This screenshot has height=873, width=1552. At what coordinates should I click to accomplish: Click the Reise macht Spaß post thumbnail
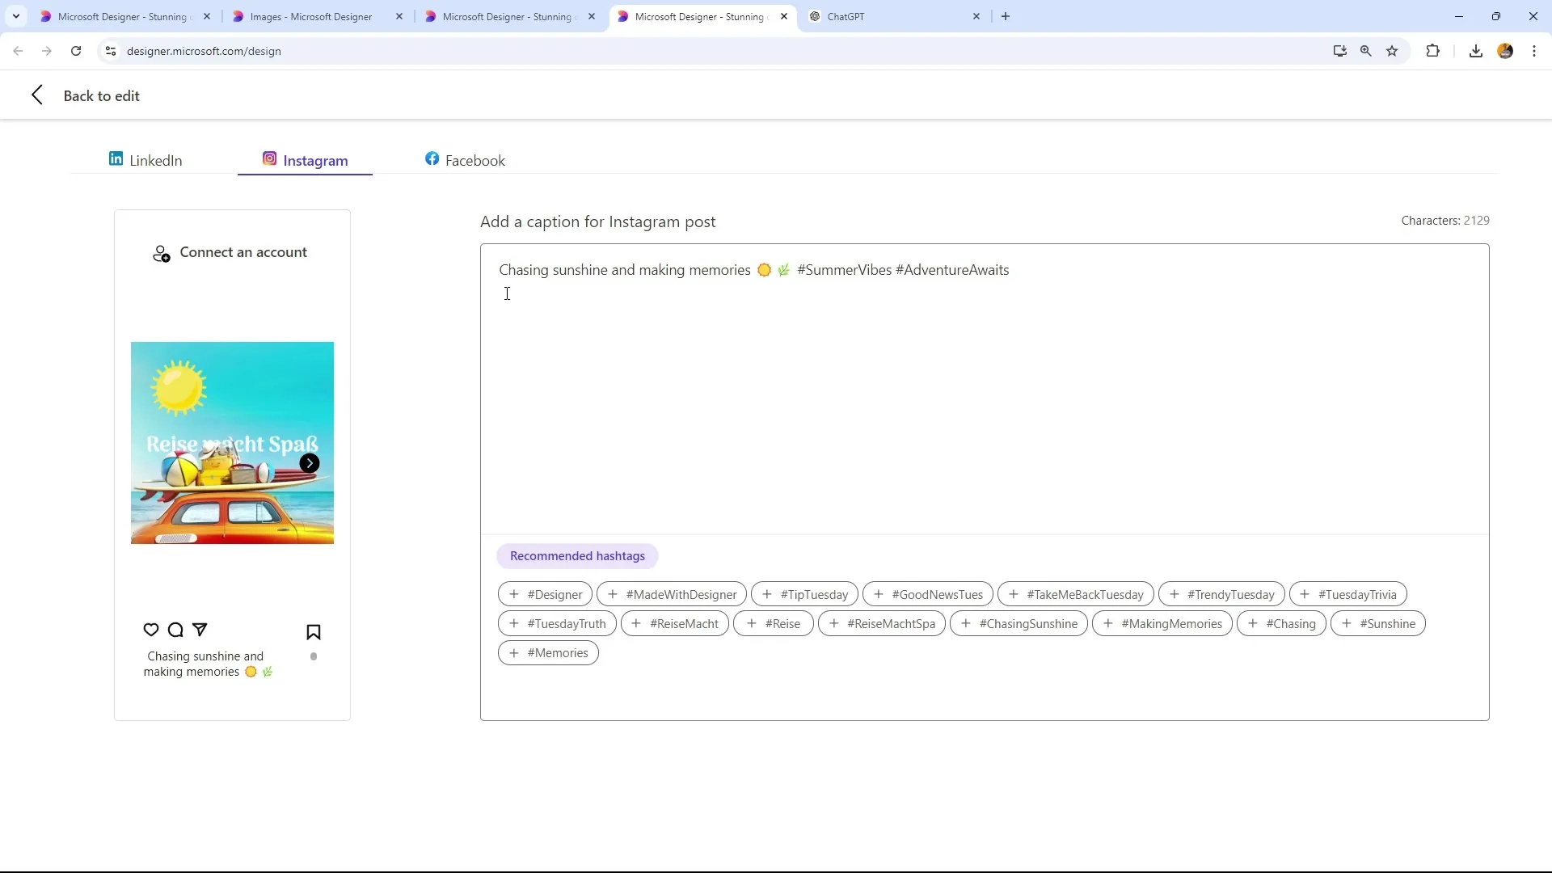[x=232, y=443]
